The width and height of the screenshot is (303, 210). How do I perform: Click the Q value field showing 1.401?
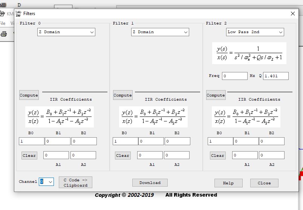[x=275, y=76]
